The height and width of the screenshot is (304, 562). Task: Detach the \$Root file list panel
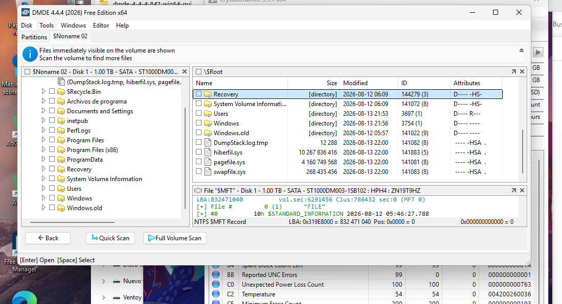coord(513,71)
